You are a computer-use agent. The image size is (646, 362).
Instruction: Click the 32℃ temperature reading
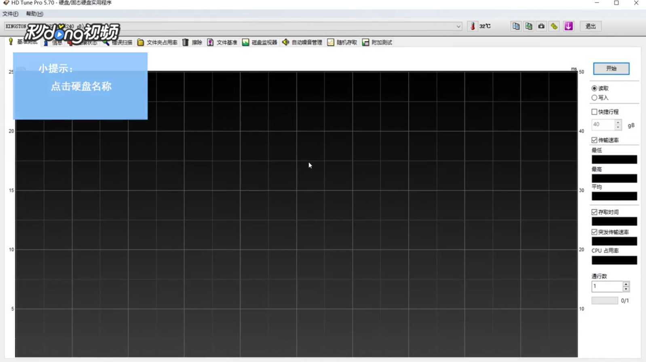point(485,26)
